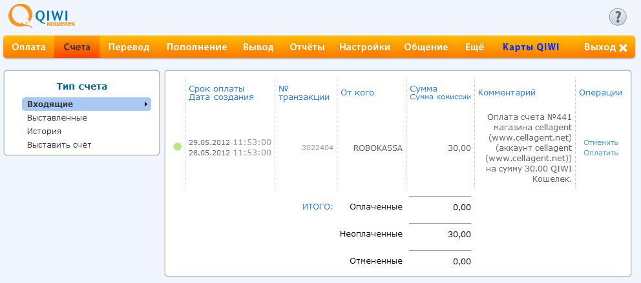This screenshot has width=641, height=283.
Task: Open the Счета menu tab
Action: point(77,47)
